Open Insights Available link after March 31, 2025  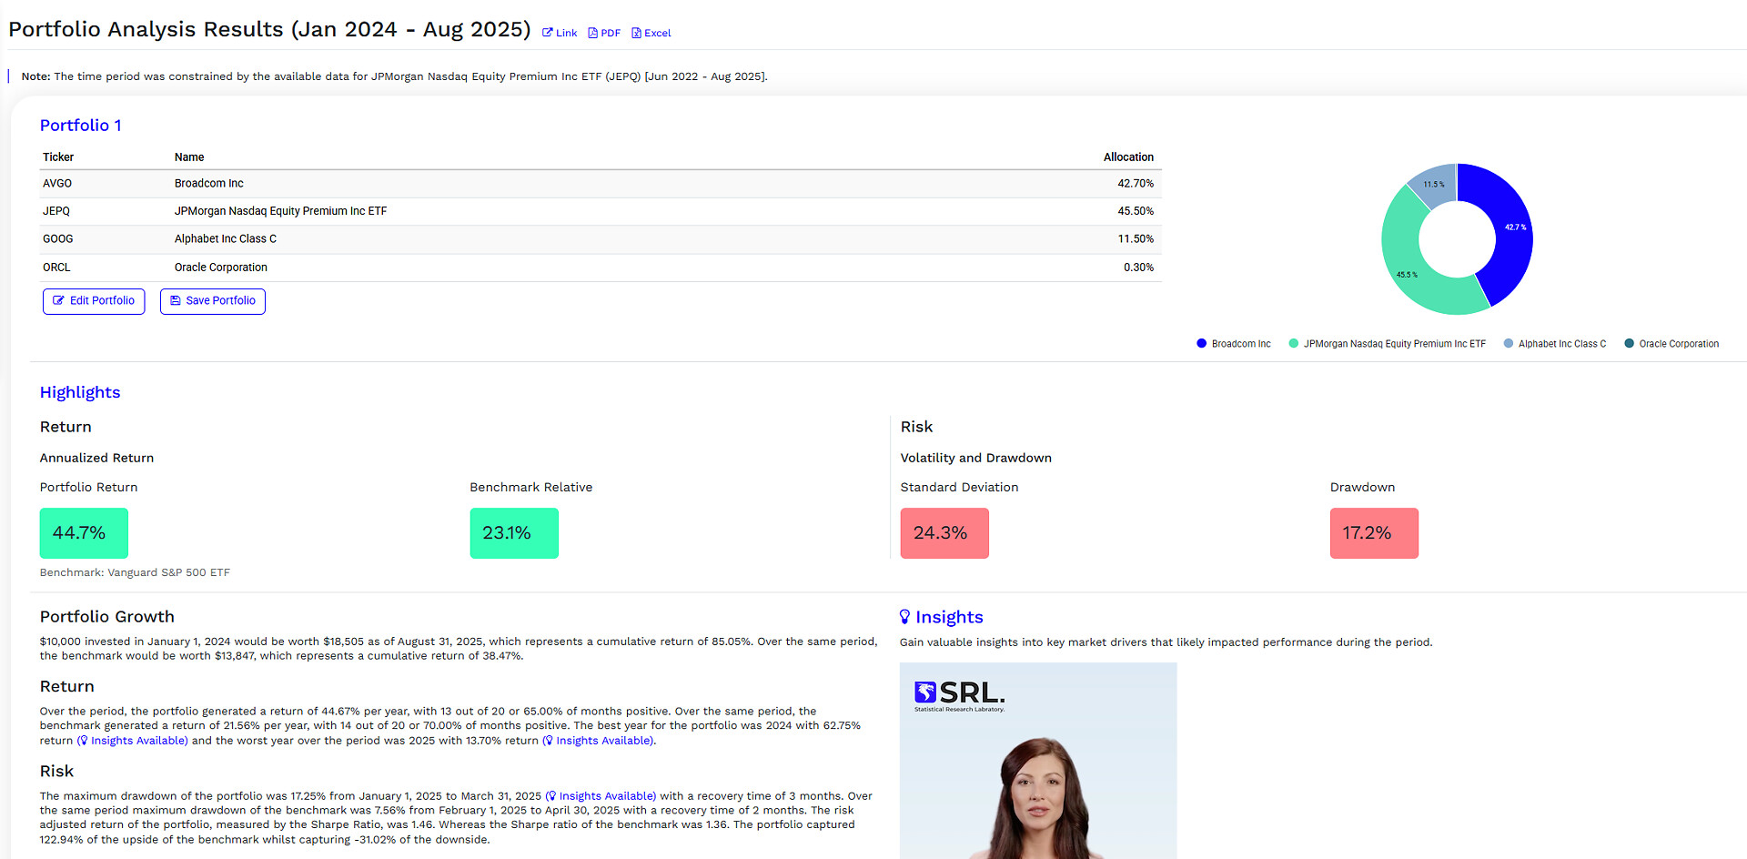click(x=601, y=796)
